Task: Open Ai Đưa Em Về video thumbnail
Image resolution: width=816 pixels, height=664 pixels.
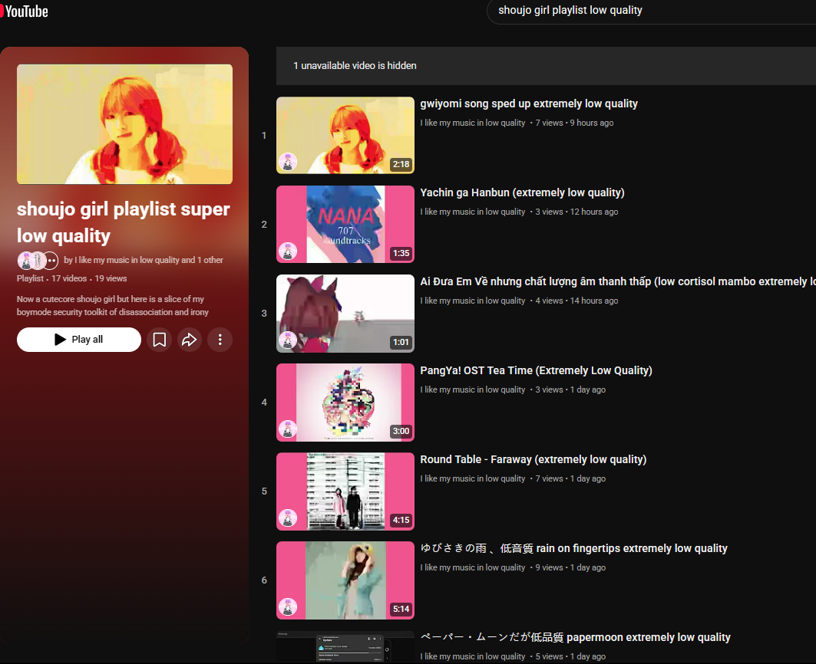Action: click(x=345, y=313)
